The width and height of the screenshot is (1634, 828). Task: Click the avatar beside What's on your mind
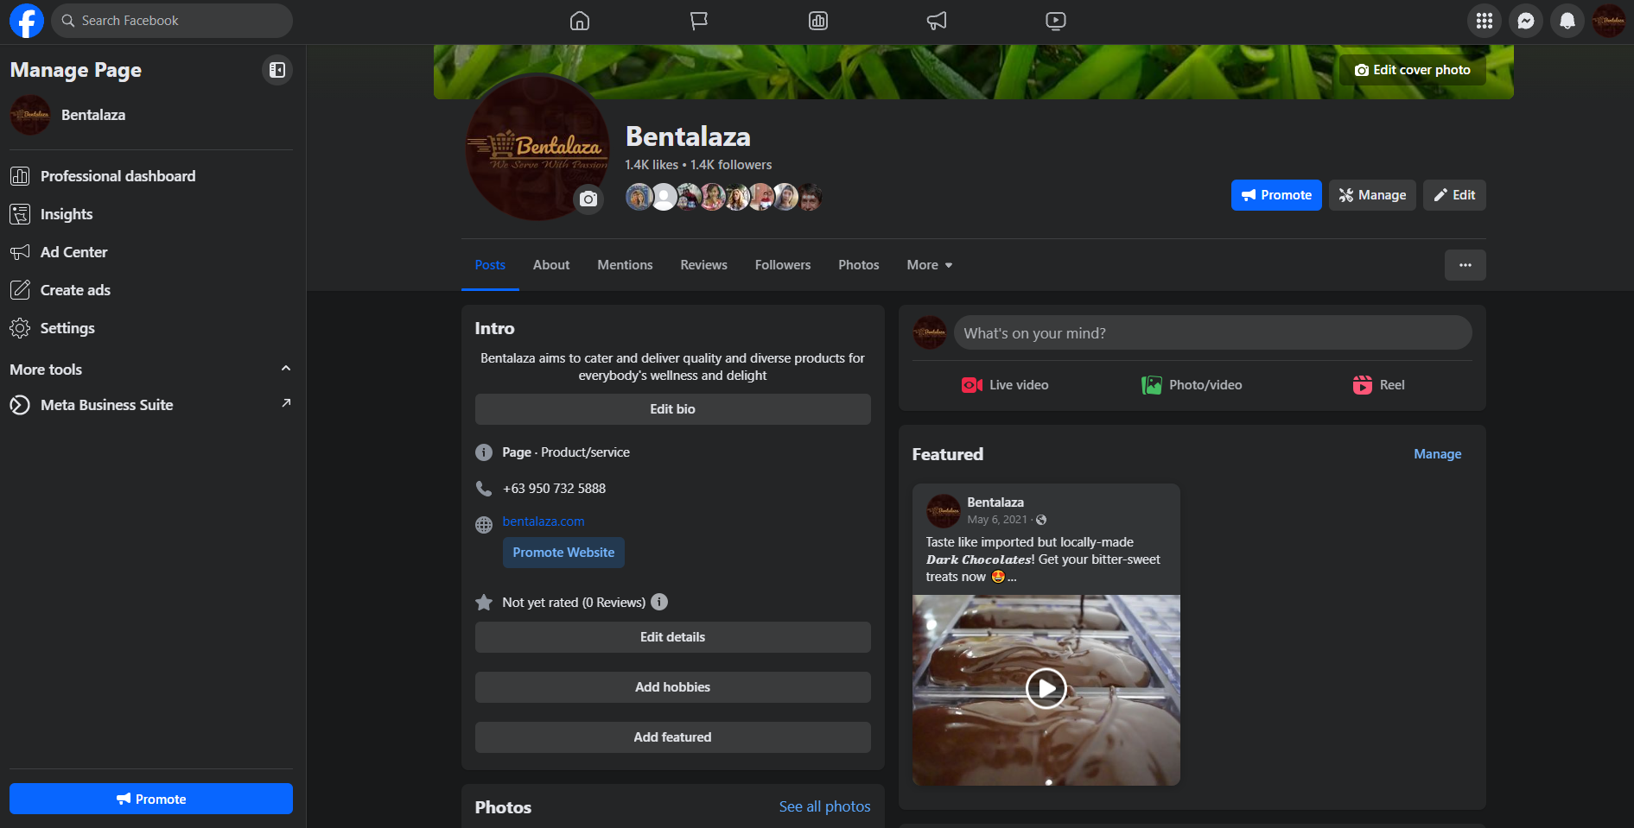pyautogui.click(x=930, y=332)
